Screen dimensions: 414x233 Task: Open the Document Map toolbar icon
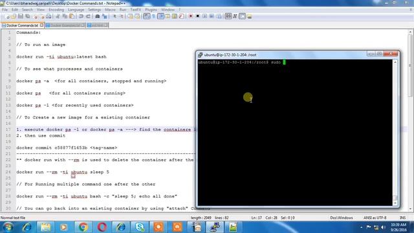pyautogui.click(x=174, y=16)
